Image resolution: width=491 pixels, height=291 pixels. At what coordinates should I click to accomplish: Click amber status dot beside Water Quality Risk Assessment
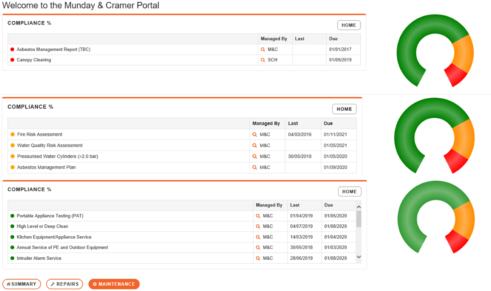(x=13, y=145)
